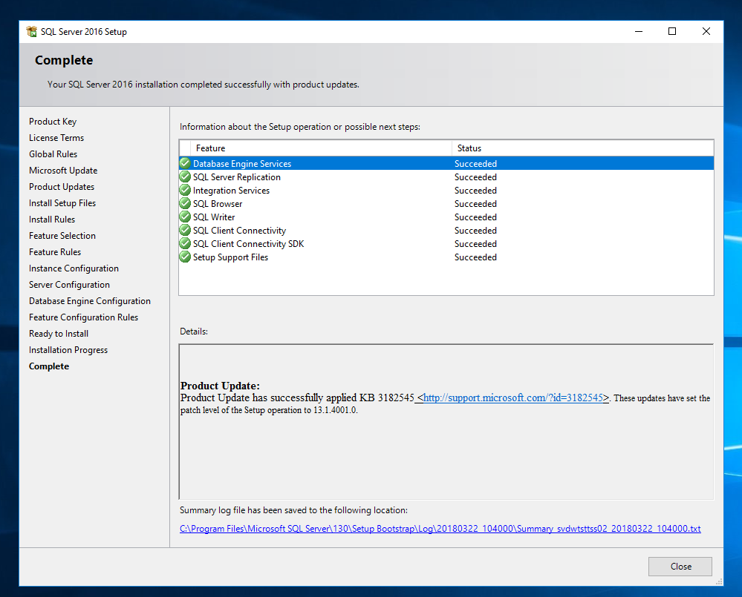Click the SQL Server Setup icon in the title bar
This screenshot has width=742, height=597.
[31, 31]
